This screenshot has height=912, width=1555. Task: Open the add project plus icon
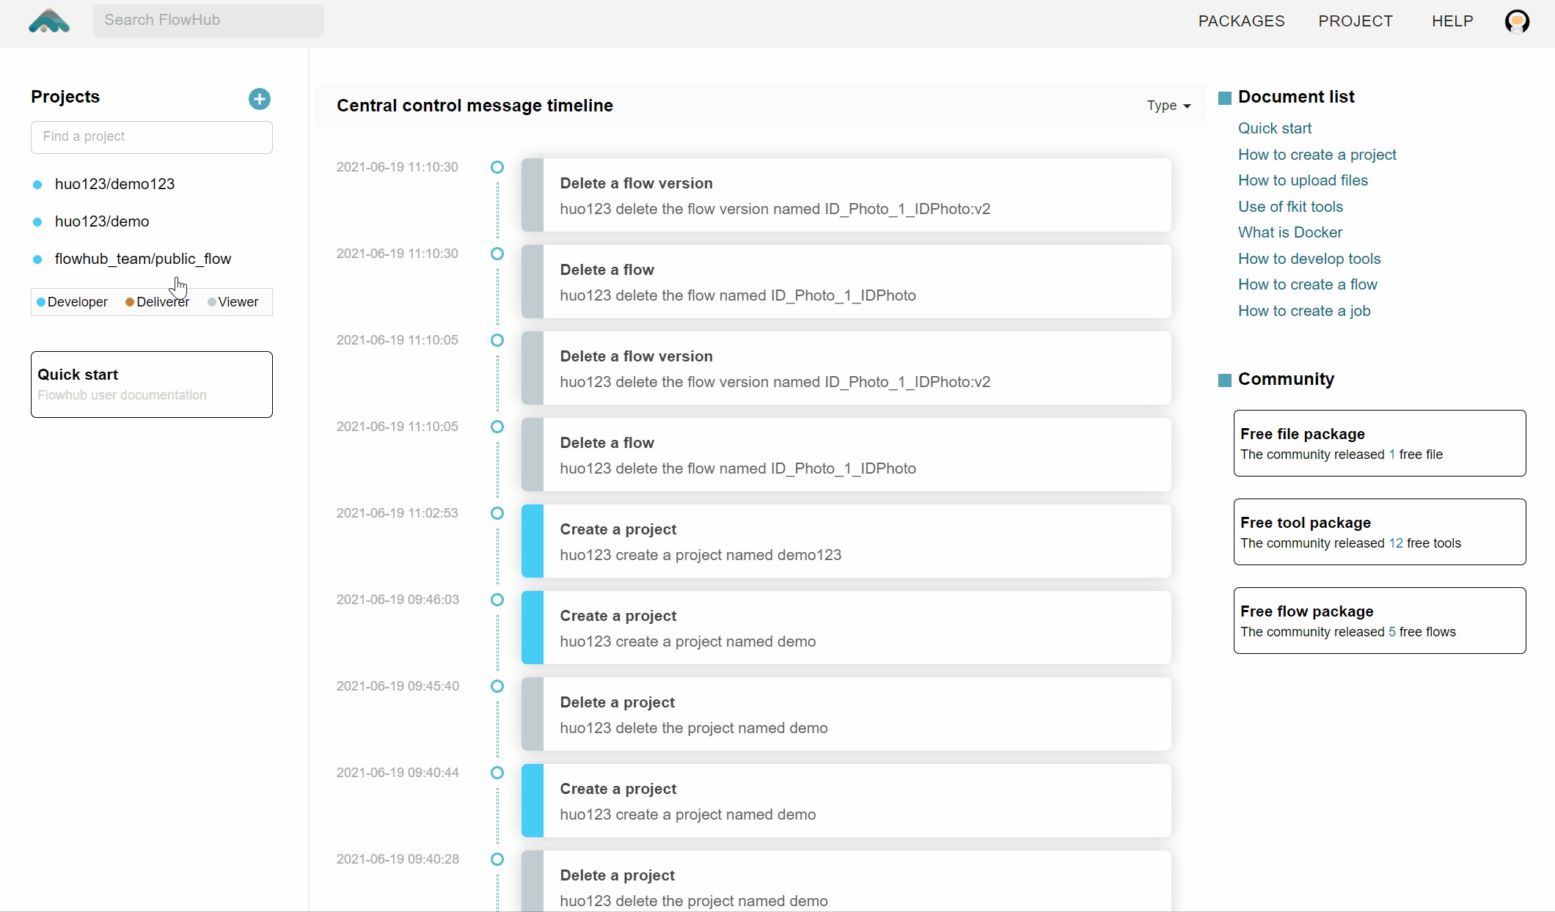pos(259,98)
